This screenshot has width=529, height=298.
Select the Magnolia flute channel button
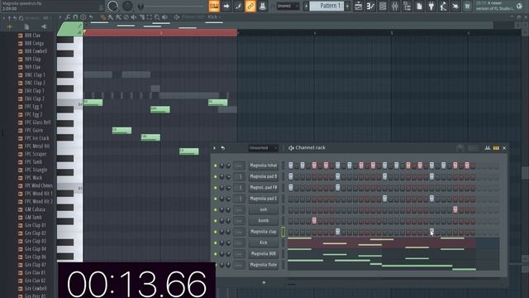264,265
